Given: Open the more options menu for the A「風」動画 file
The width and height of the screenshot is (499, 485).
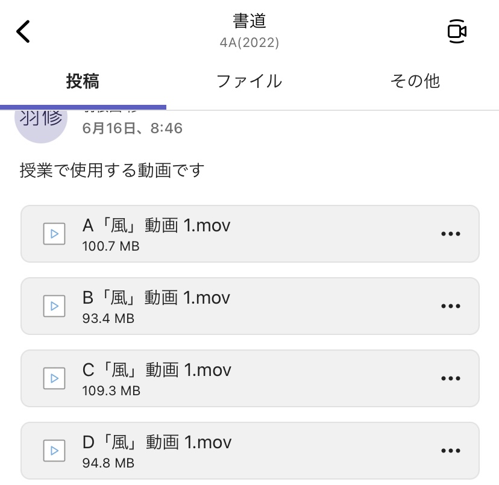Looking at the screenshot, I should 451,234.
